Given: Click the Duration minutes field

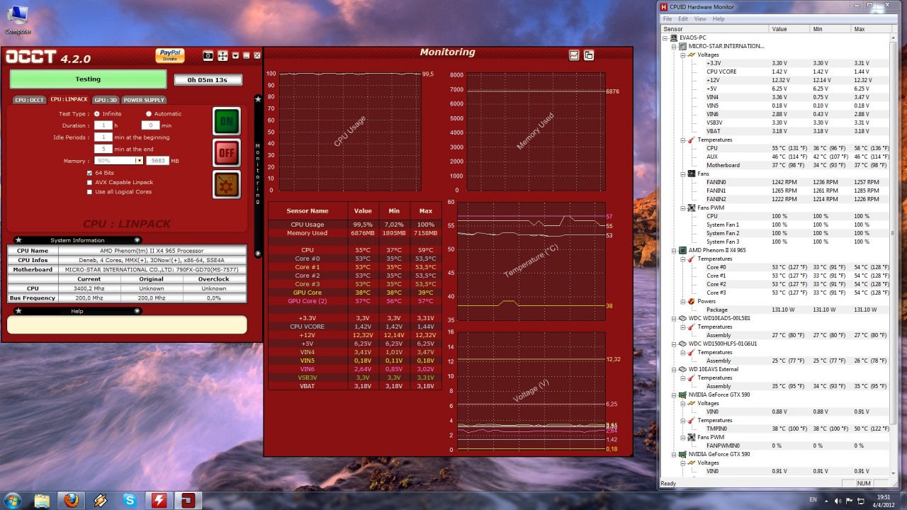Looking at the screenshot, I should point(150,125).
